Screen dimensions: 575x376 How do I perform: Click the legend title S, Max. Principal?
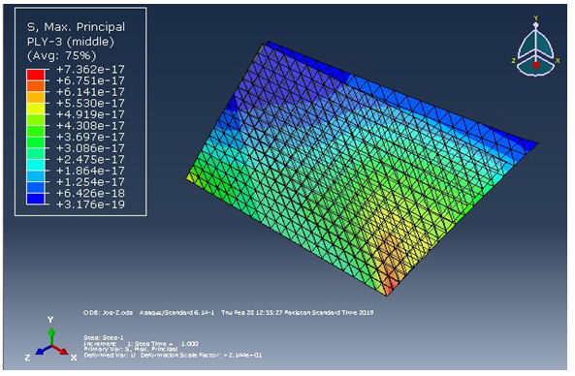click(x=77, y=27)
